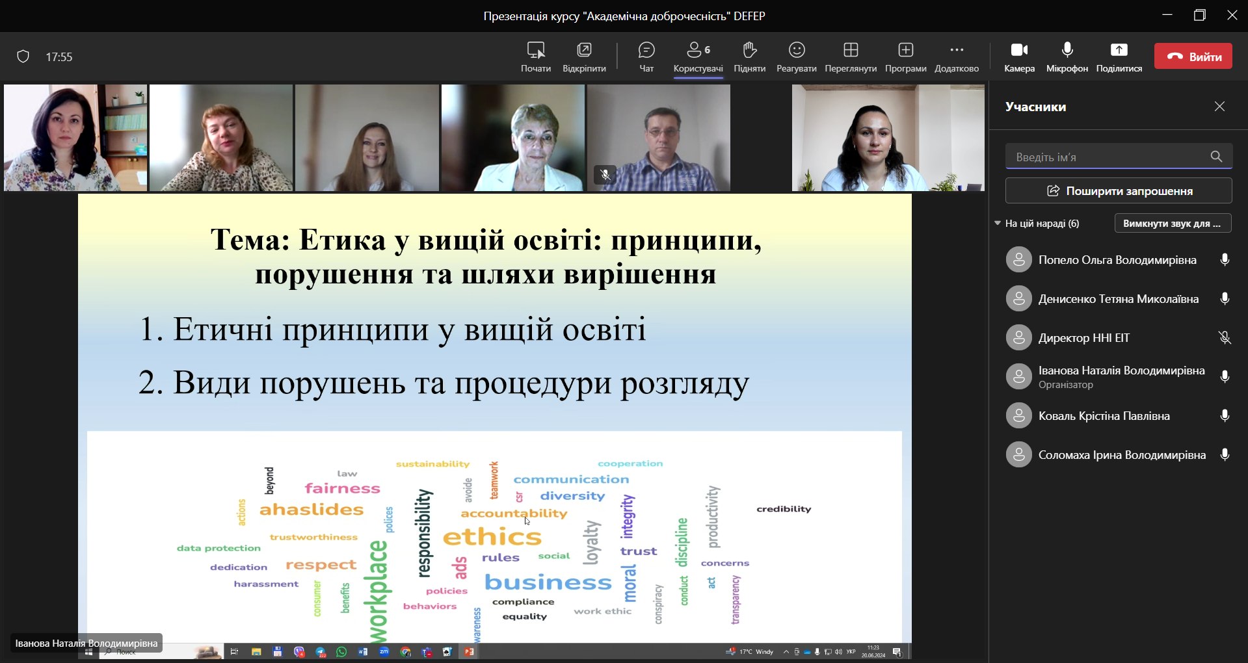The height and width of the screenshot is (663, 1248).
Task: Expand Вимкнути звук для... mute options
Action: click(1173, 224)
